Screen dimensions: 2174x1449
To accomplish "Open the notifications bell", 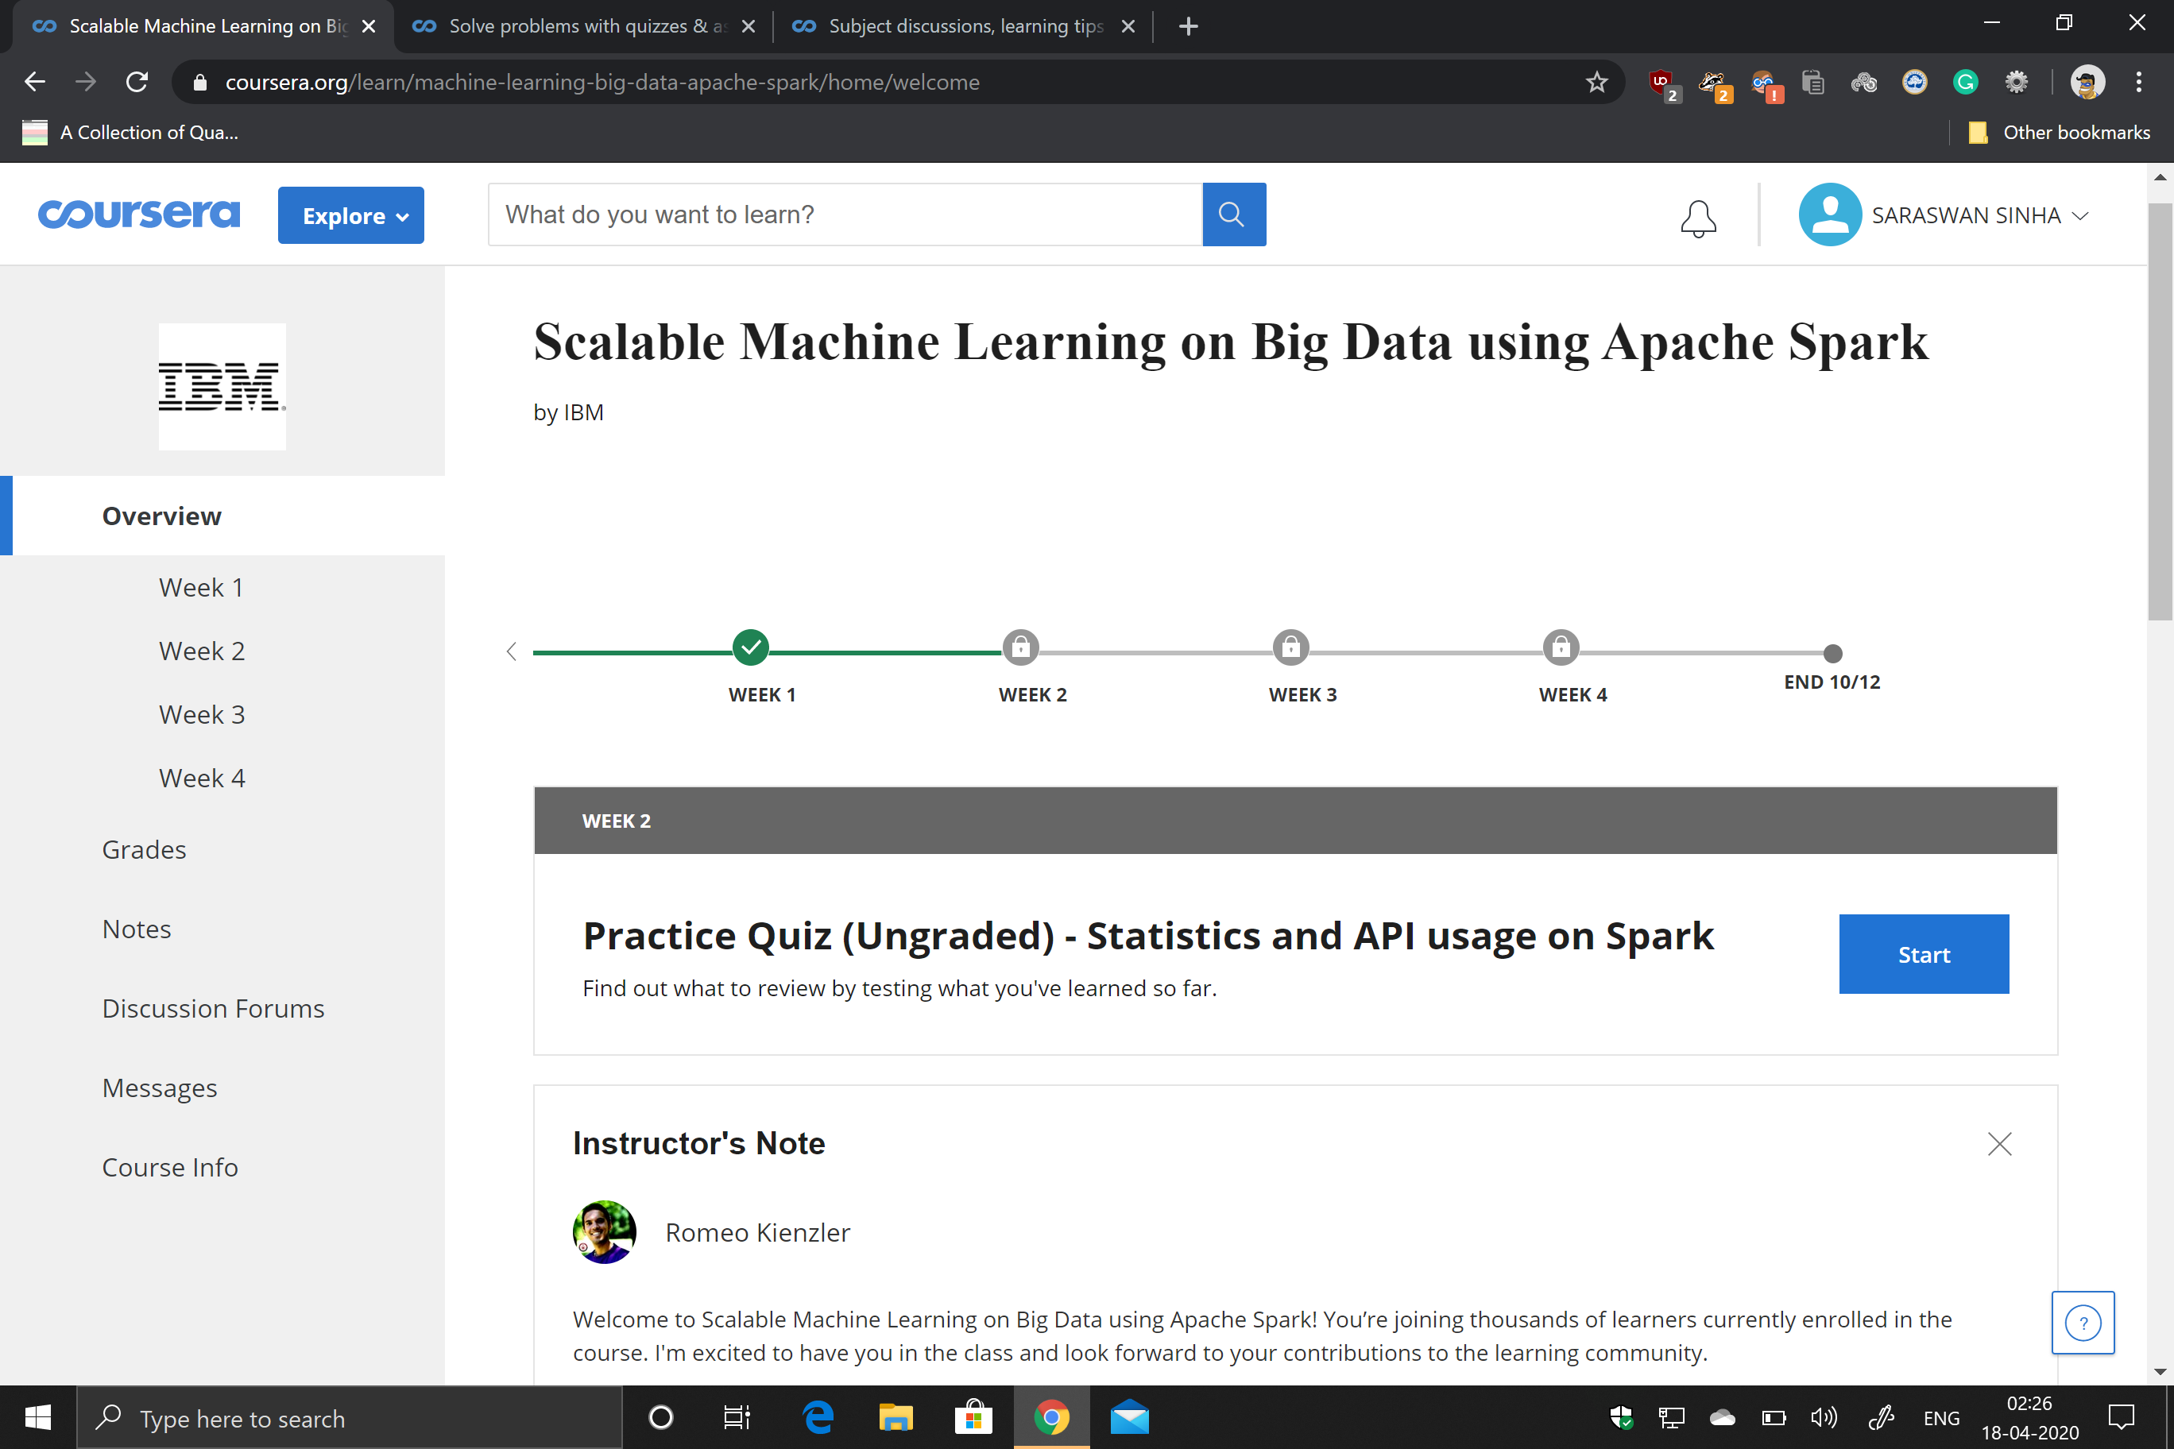I will pyautogui.click(x=1697, y=218).
